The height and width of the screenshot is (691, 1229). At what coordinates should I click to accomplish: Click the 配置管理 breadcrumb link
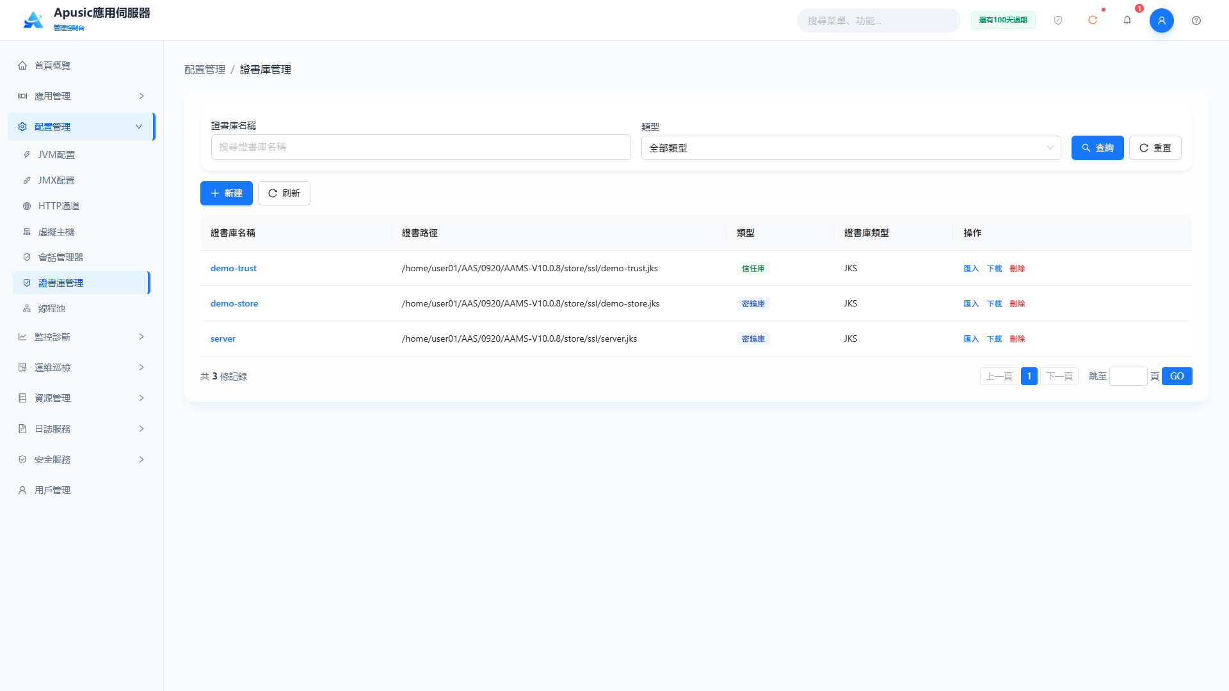tap(205, 70)
